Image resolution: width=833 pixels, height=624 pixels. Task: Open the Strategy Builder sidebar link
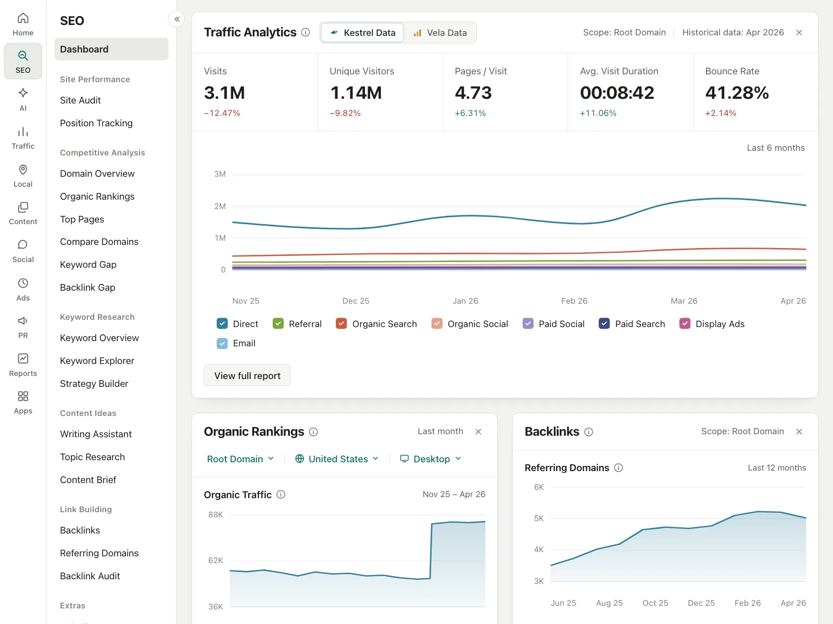pos(94,383)
